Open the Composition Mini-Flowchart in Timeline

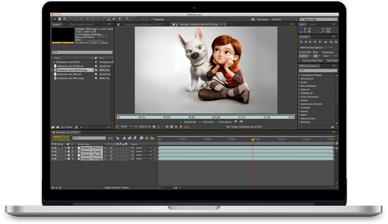111,138
